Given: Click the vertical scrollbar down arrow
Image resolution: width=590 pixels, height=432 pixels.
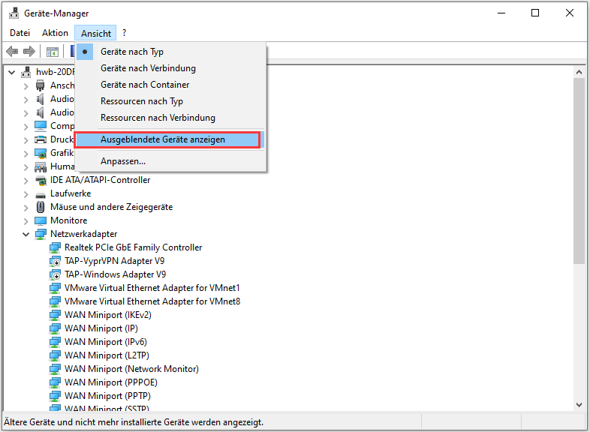Looking at the screenshot, I should pyautogui.click(x=579, y=405).
